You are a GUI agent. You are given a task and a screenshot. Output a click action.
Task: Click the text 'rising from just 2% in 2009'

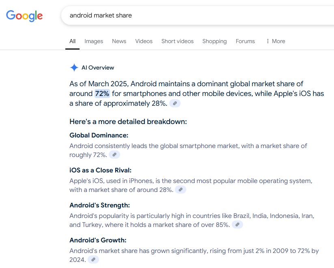point(249,251)
